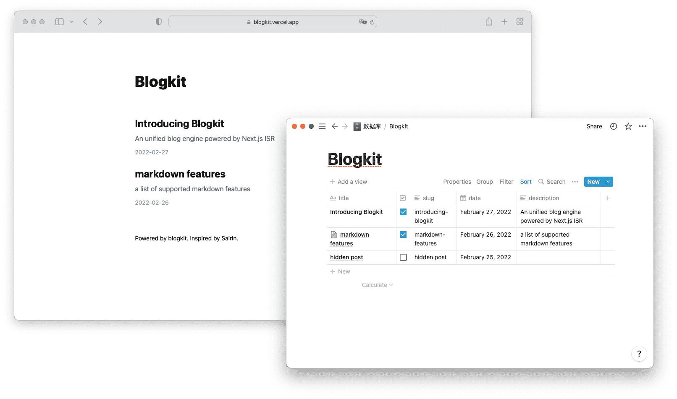This screenshot has width=677, height=399.
Task: Click introducing-blogkit slug cell
Action: point(433,216)
